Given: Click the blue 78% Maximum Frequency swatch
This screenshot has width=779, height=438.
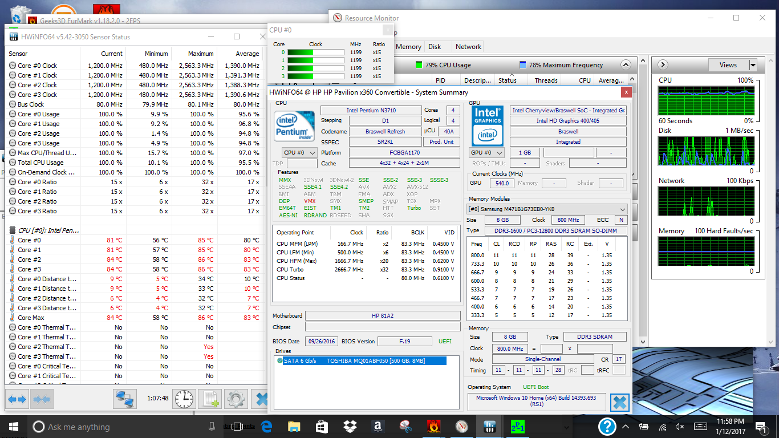Looking at the screenshot, I should coord(523,65).
